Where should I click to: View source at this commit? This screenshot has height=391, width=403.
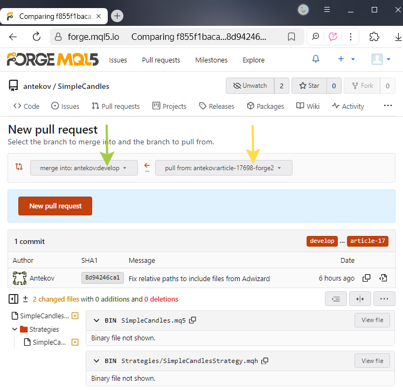pos(383,278)
